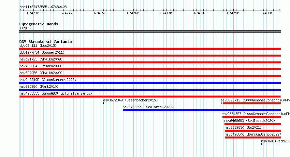290x157 pixels.
Task: Click the 67477k ruler tick label
Action: (x=166, y=13)
